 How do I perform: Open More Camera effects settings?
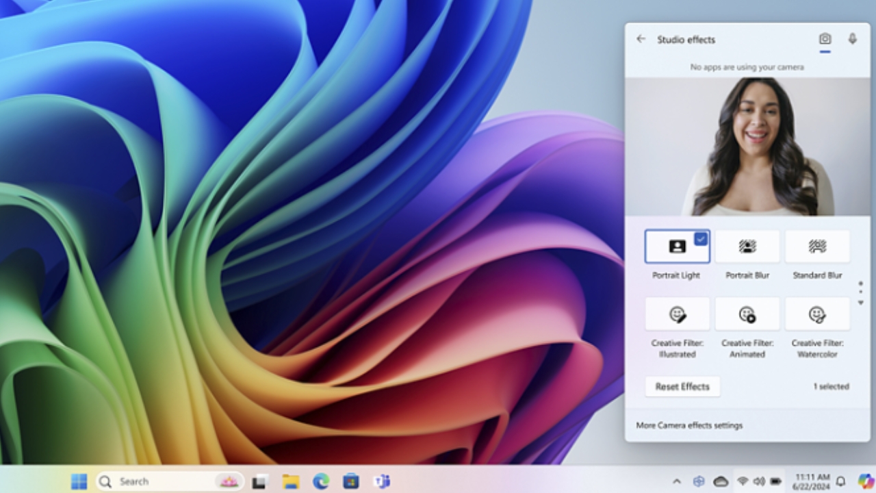[x=689, y=425]
